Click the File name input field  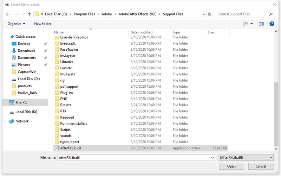(x=136, y=158)
